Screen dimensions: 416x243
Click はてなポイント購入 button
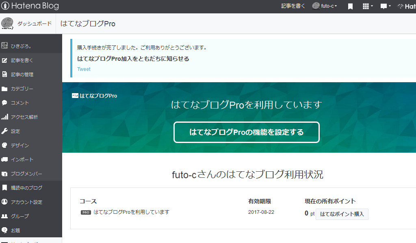(342, 214)
